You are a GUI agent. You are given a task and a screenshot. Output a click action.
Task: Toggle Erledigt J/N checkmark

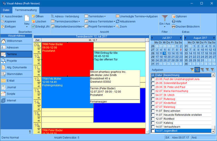[x=34, y=27]
